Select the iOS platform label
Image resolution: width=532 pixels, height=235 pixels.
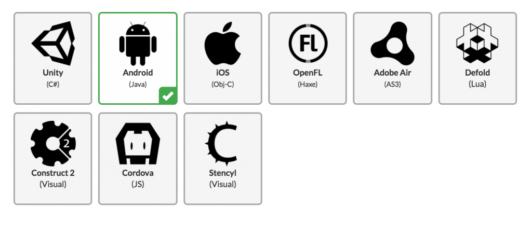pyautogui.click(x=223, y=78)
